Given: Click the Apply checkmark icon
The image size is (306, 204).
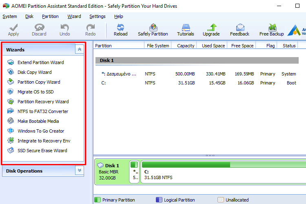Looking at the screenshot, I should click(x=13, y=27).
